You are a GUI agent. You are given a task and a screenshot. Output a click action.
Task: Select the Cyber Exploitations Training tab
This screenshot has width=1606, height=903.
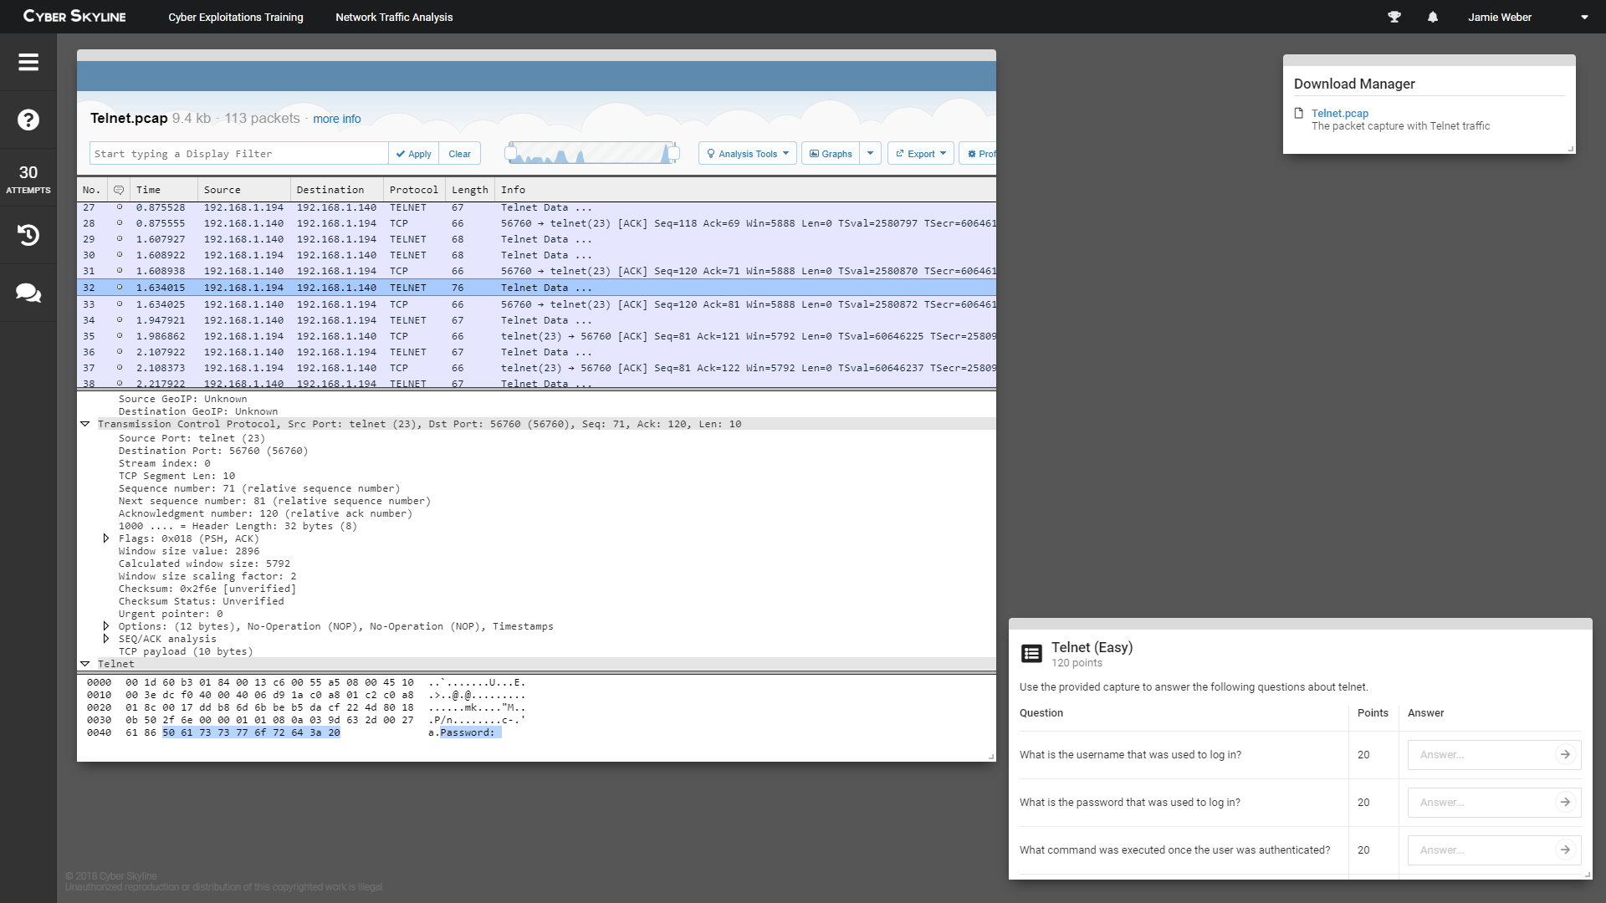[236, 17]
